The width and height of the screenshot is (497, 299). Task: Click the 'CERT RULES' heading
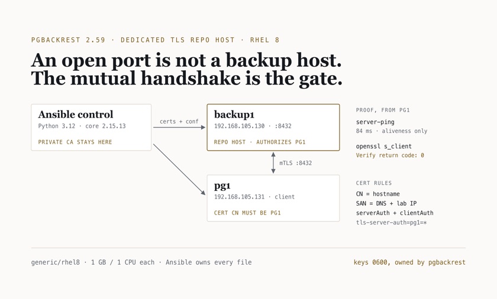(x=374, y=183)
